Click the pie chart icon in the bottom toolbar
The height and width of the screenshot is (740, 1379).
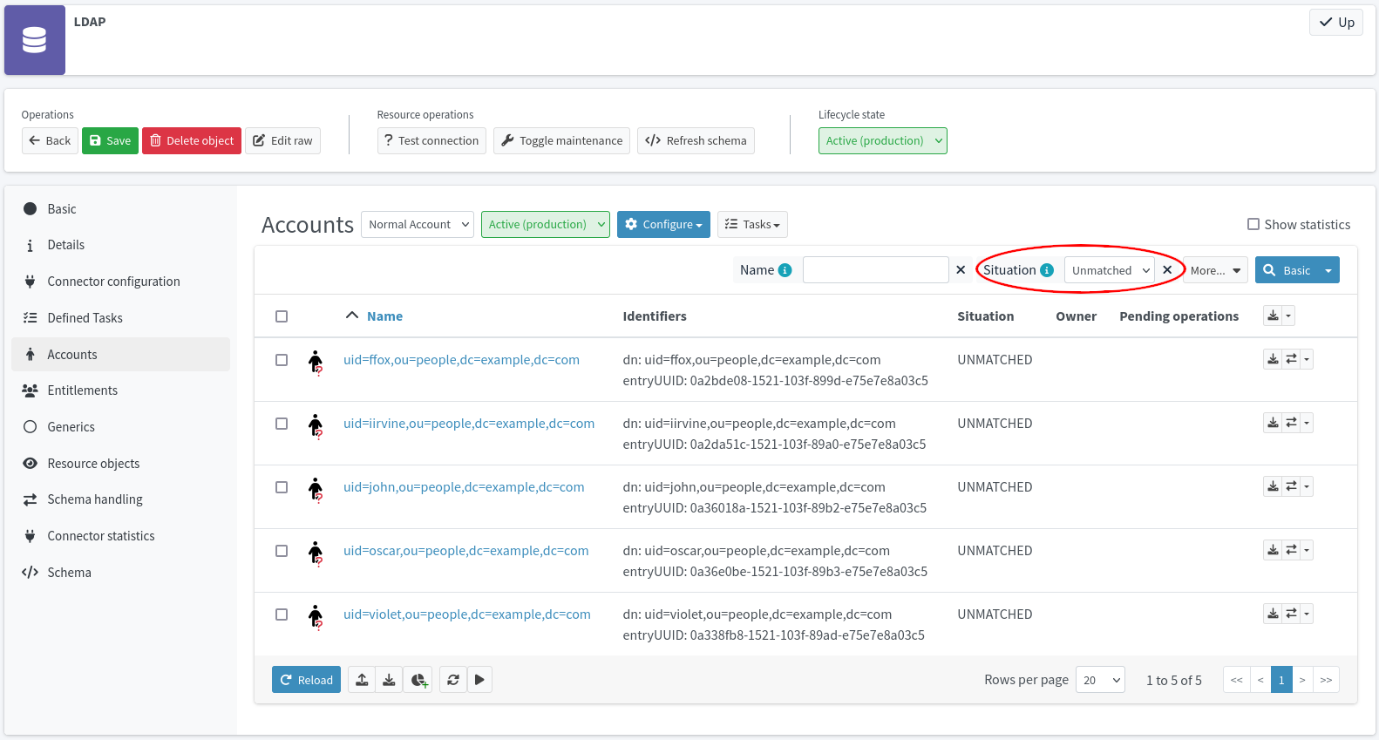[419, 680]
